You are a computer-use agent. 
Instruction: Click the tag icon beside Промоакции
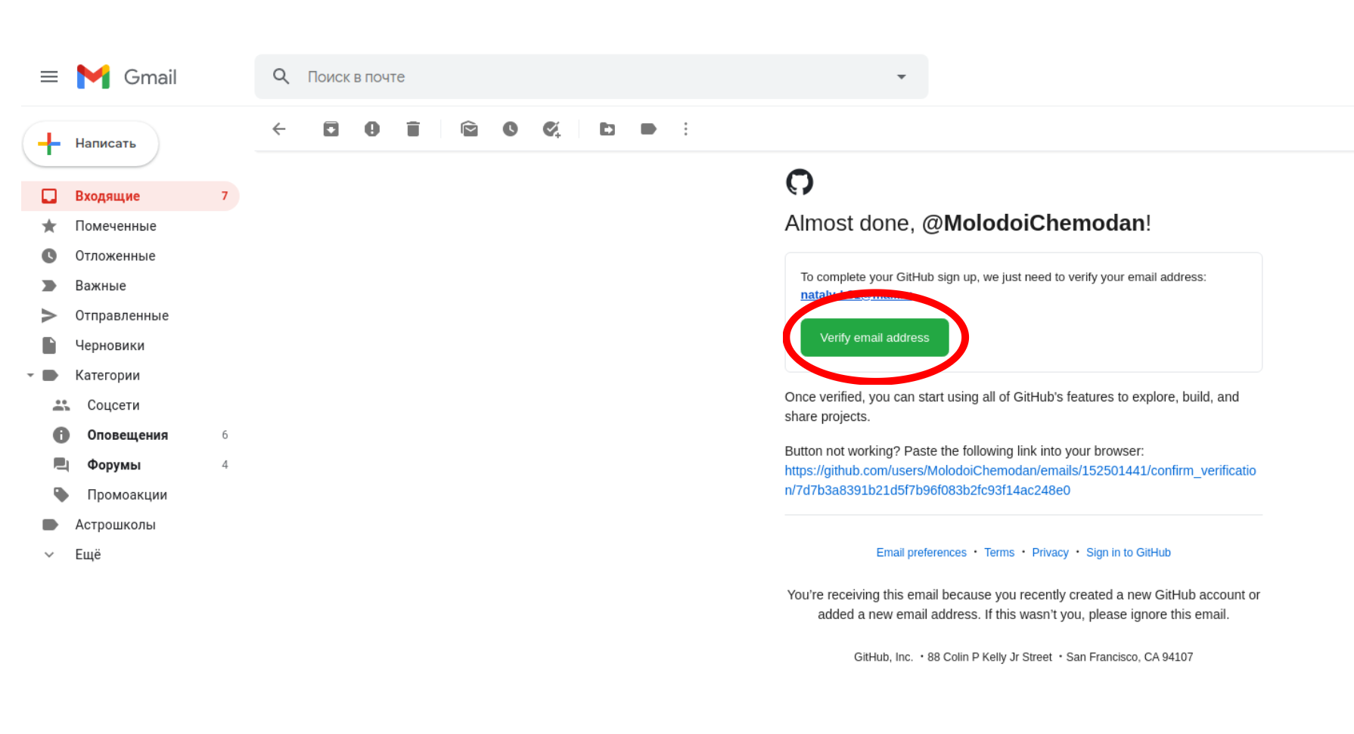[x=61, y=495]
